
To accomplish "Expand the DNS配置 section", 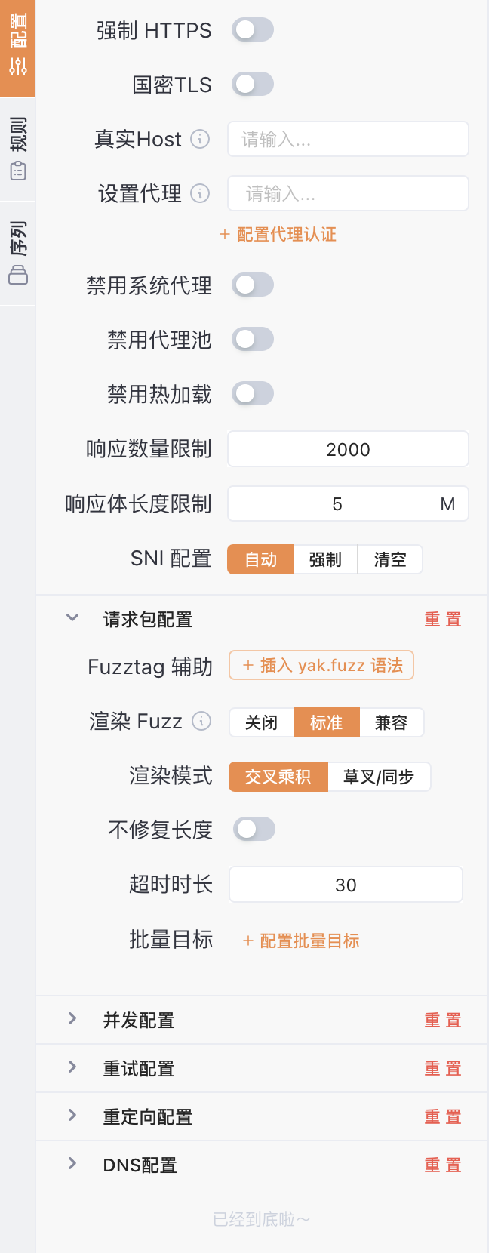I will pyautogui.click(x=72, y=1164).
